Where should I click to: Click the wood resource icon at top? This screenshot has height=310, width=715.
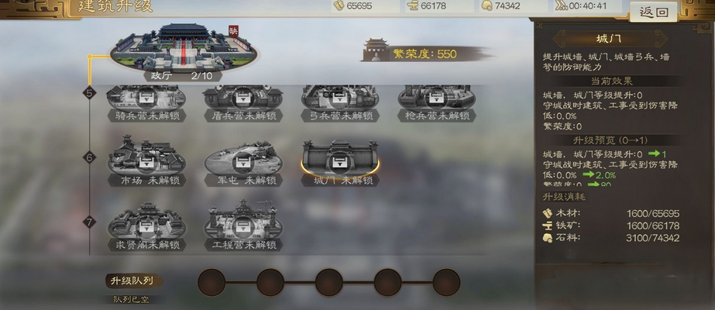(339, 5)
